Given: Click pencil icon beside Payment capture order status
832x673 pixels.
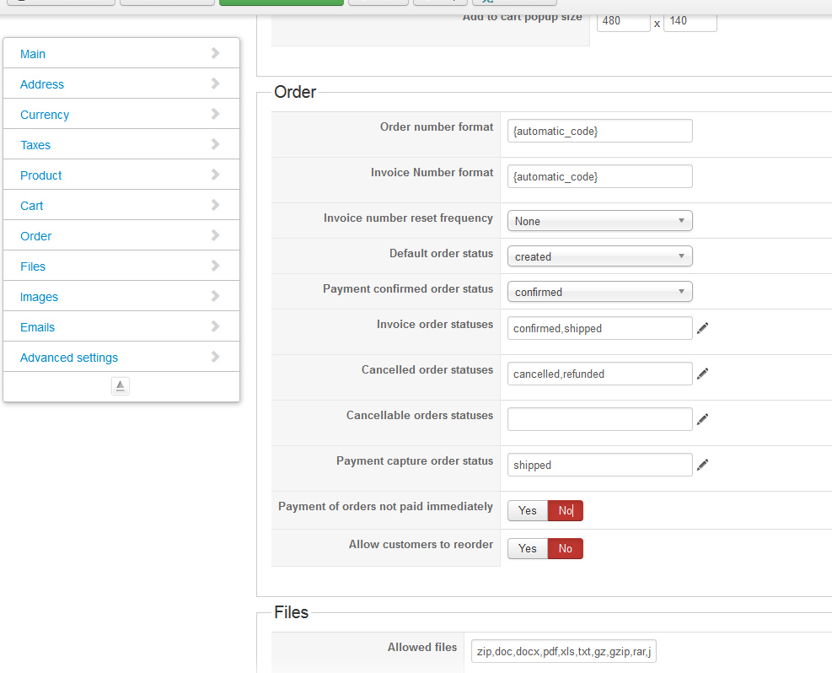Looking at the screenshot, I should (x=702, y=465).
